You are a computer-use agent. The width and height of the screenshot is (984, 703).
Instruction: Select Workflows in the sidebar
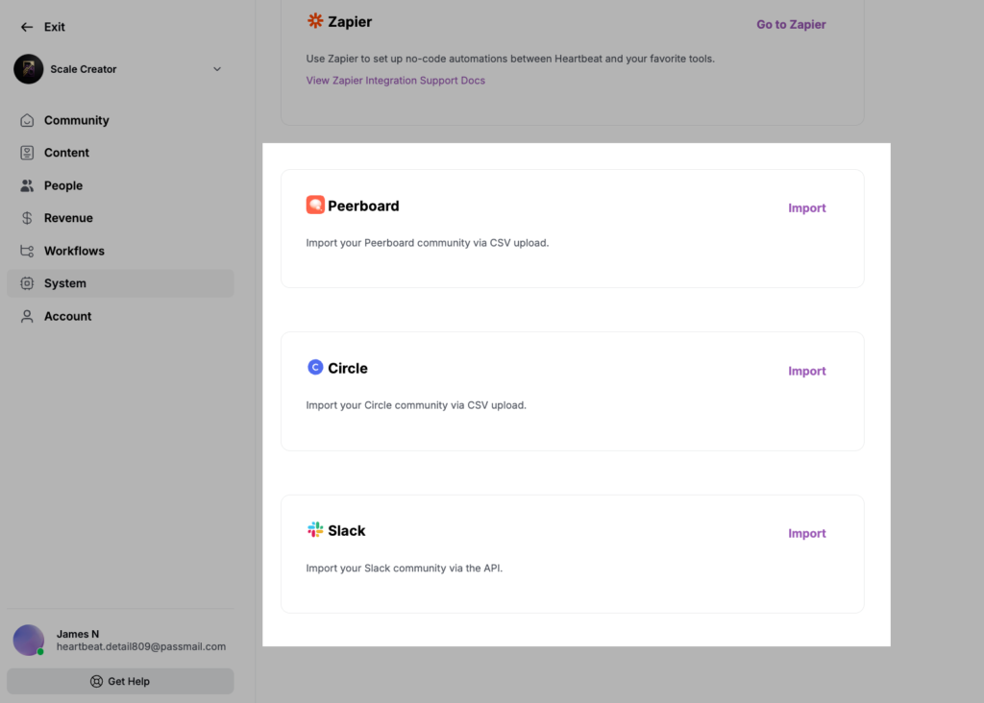point(120,251)
